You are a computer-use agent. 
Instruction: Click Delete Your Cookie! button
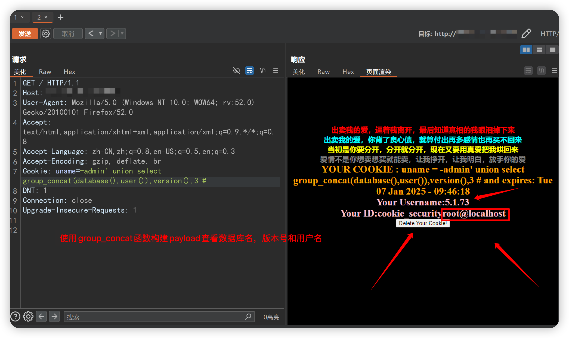point(422,223)
